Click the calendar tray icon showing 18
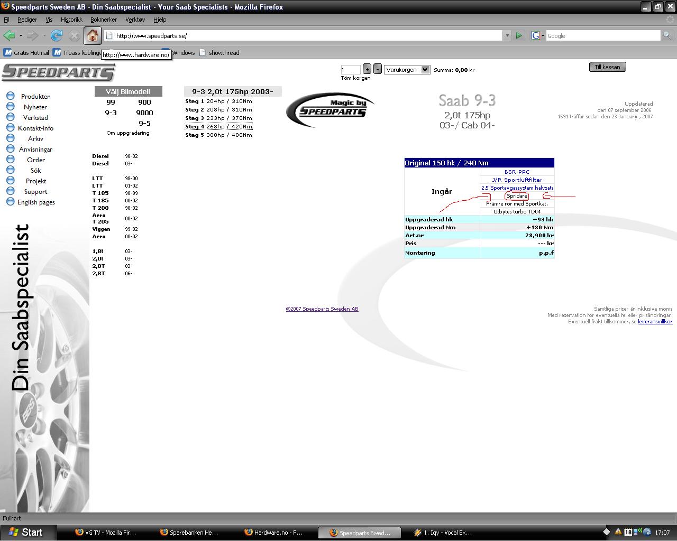The height and width of the screenshot is (541, 677). coord(628,532)
